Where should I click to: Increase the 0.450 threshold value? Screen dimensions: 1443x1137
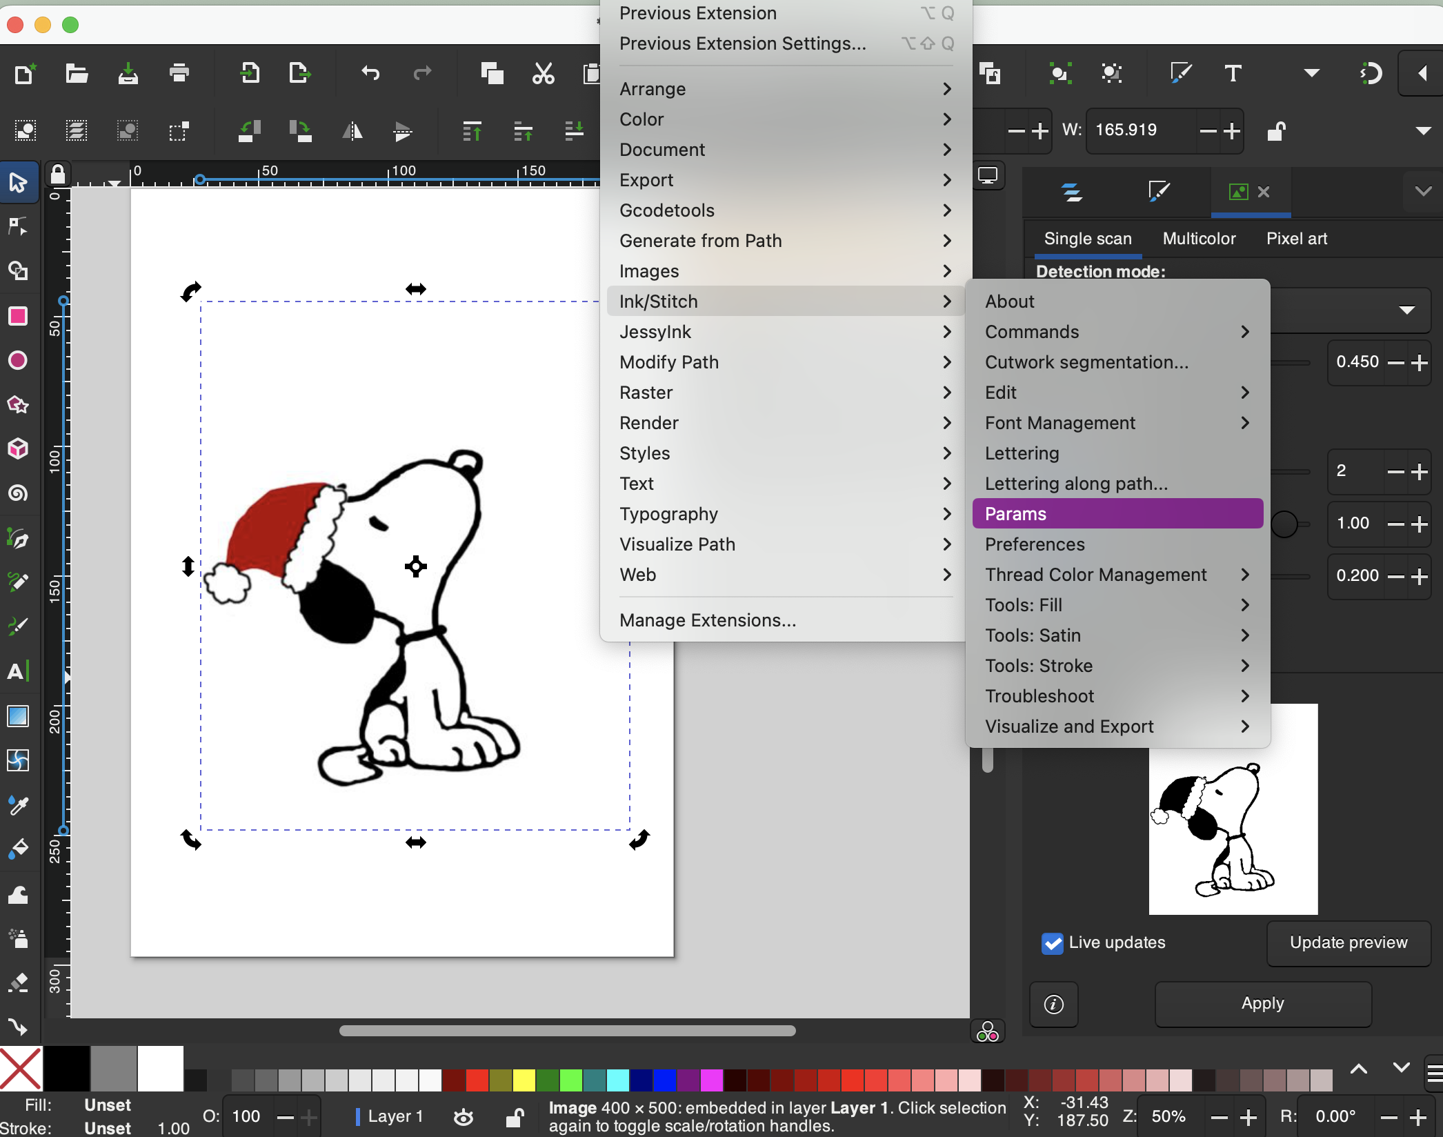pos(1420,363)
